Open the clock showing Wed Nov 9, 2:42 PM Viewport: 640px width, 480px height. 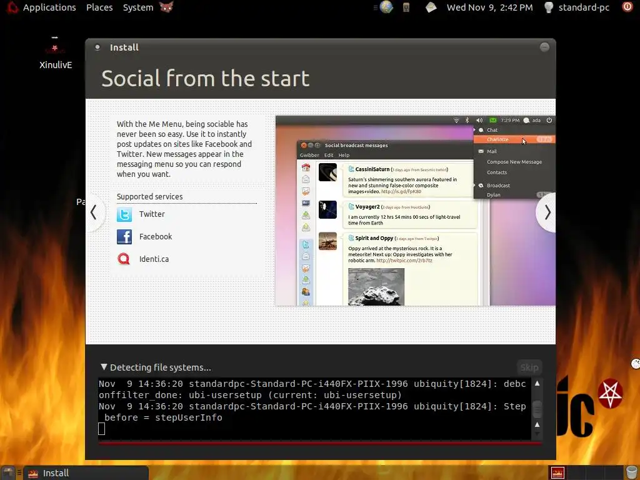tap(489, 7)
